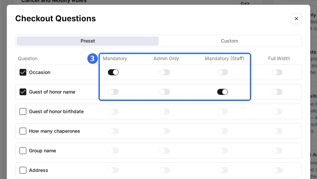Screen dimensions: 317x179
Task: Toggle Full Width for How many chaperones
Action: point(277,131)
